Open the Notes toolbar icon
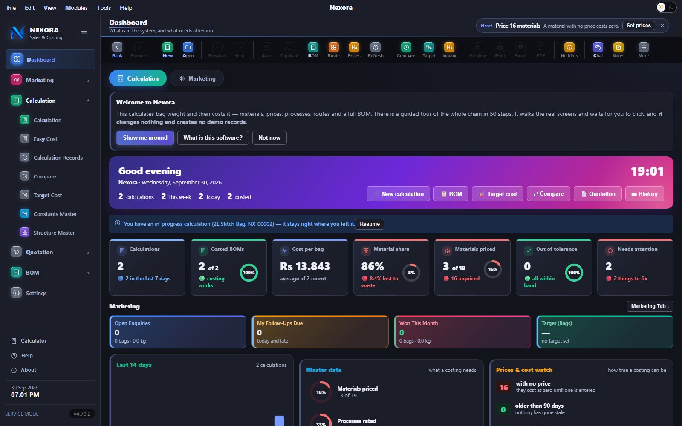Image resolution: width=682 pixels, height=426 pixels. click(618, 50)
